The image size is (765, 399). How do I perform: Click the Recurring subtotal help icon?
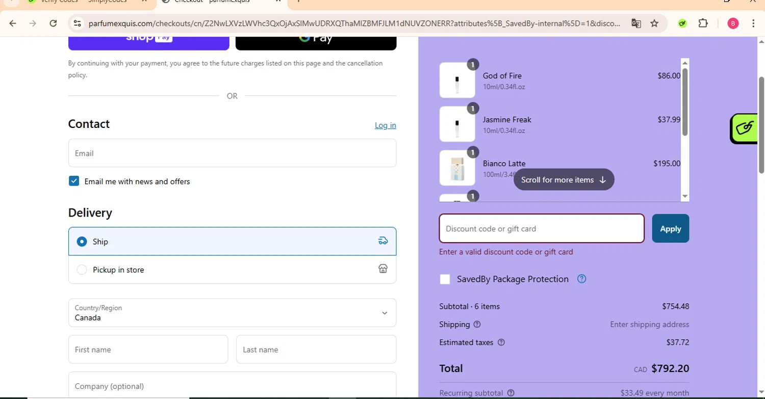[x=511, y=393]
